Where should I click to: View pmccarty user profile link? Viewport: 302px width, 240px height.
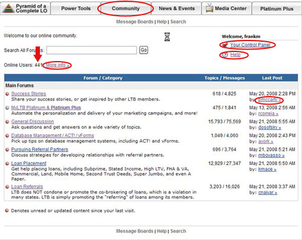(269, 100)
